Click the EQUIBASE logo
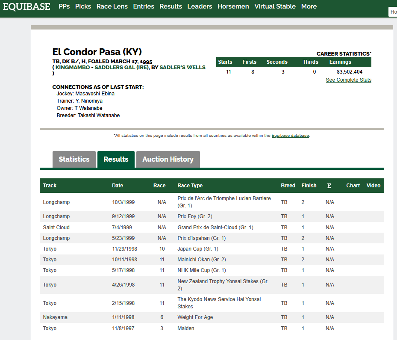Viewport: 397px width, 340px height. click(26, 6)
